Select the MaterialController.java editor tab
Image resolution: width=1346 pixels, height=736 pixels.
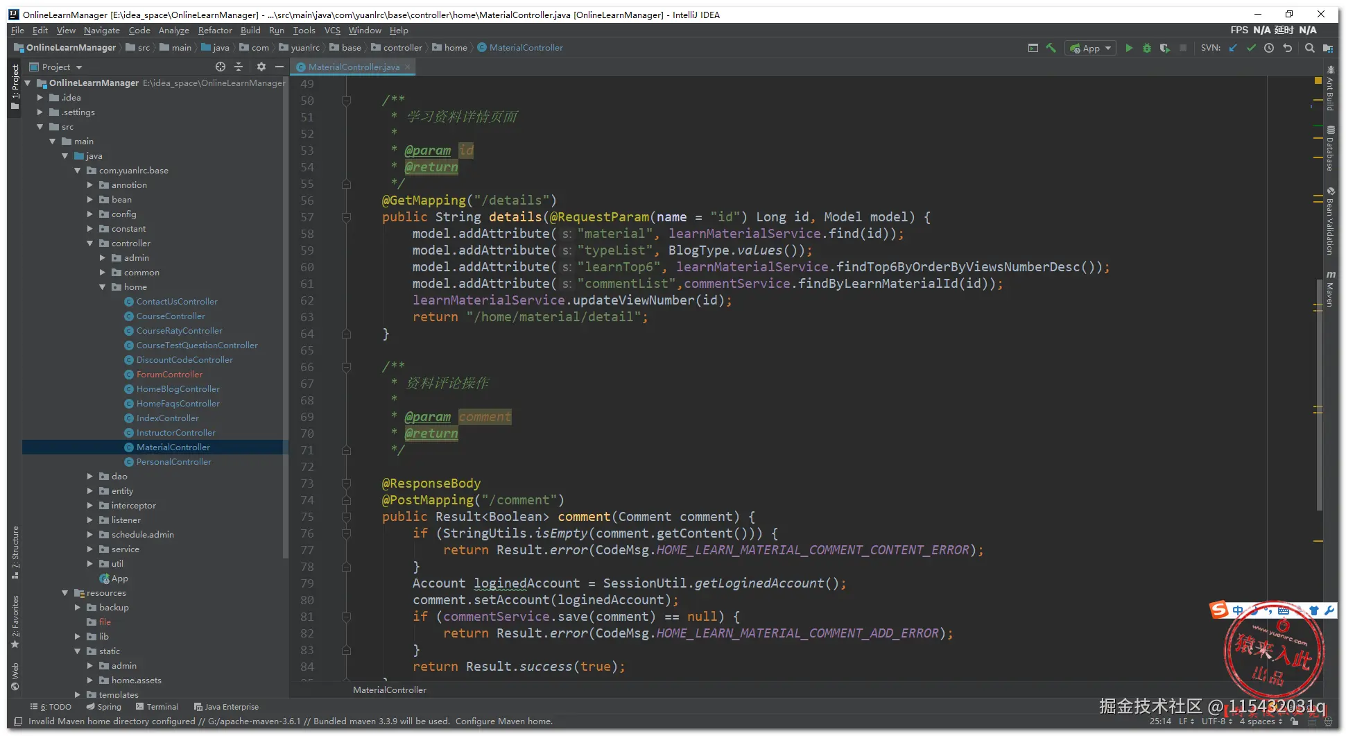tap(353, 67)
